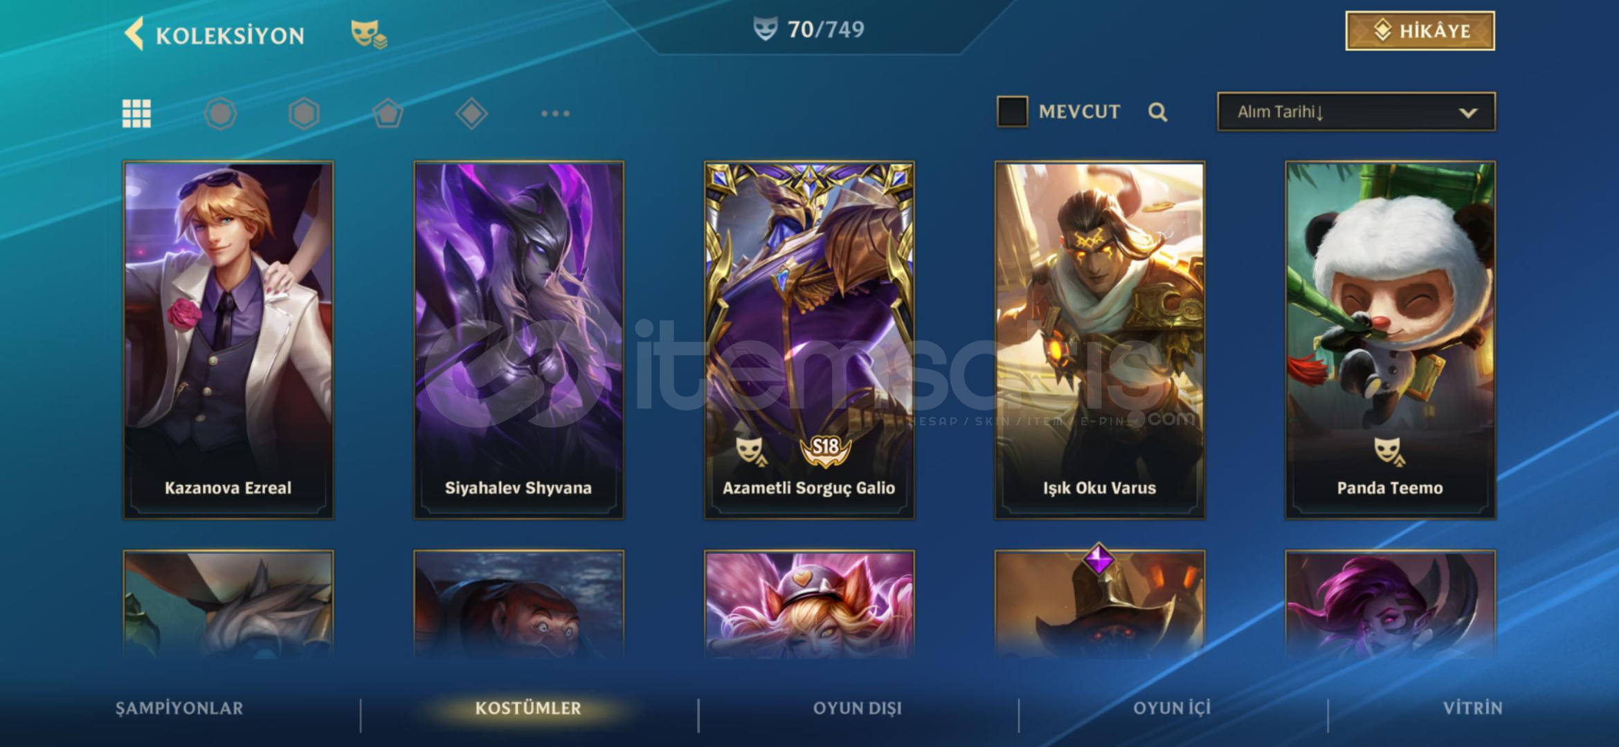Image resolution: width=1619 pixels, height=747 pixels.
Task: Toggle the MEVCUT checkbox
Action: pos(1012,111)
